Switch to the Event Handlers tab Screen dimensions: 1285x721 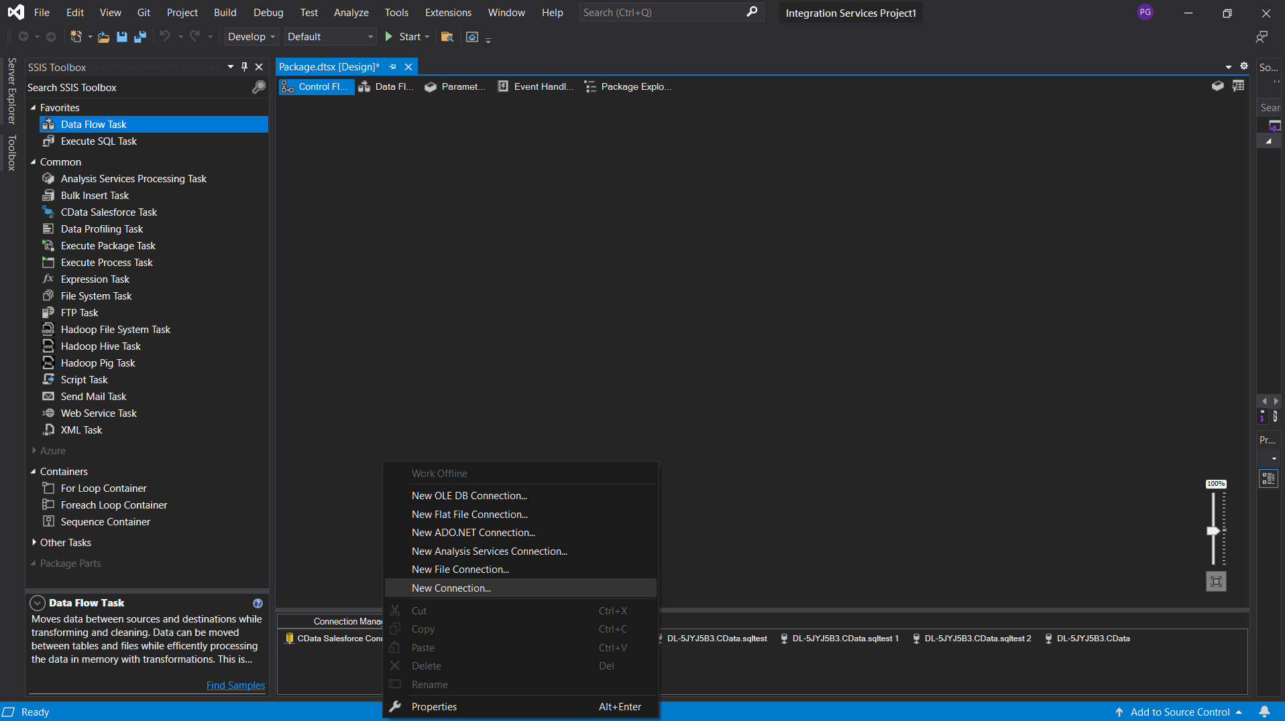536,86
